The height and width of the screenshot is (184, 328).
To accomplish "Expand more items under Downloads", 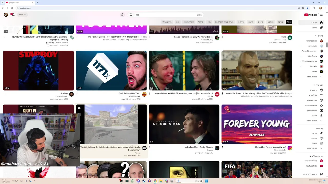I will (x=312, y=121).
